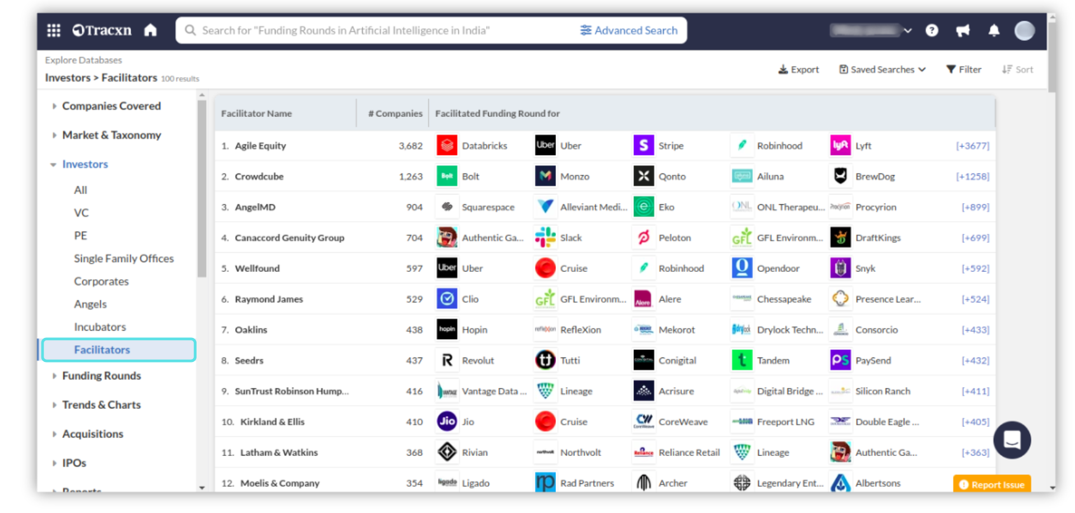Show +3677 more companies for Agile Equity
This screenshot has height=513, width=1075.
972,145
